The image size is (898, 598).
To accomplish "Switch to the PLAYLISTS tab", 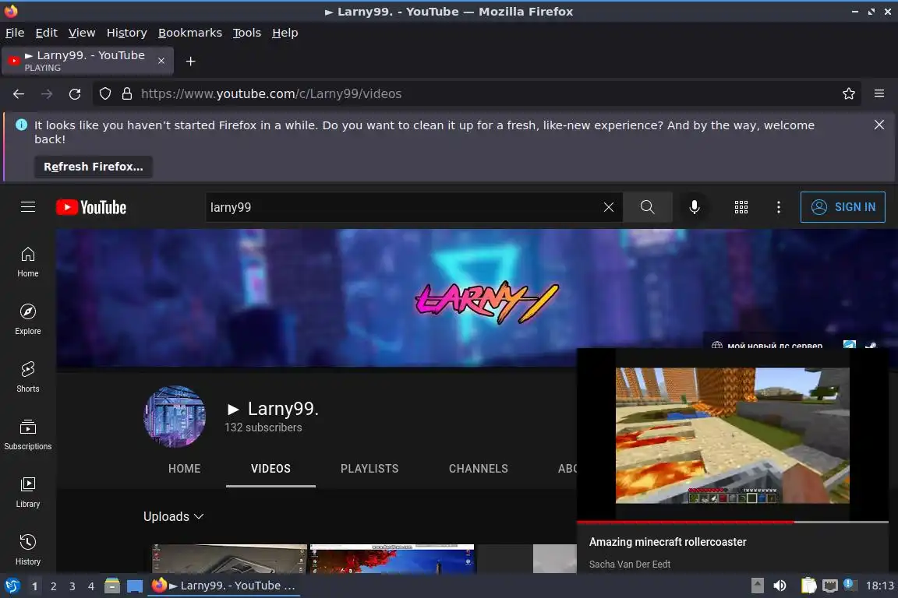I will click(369, 469).
